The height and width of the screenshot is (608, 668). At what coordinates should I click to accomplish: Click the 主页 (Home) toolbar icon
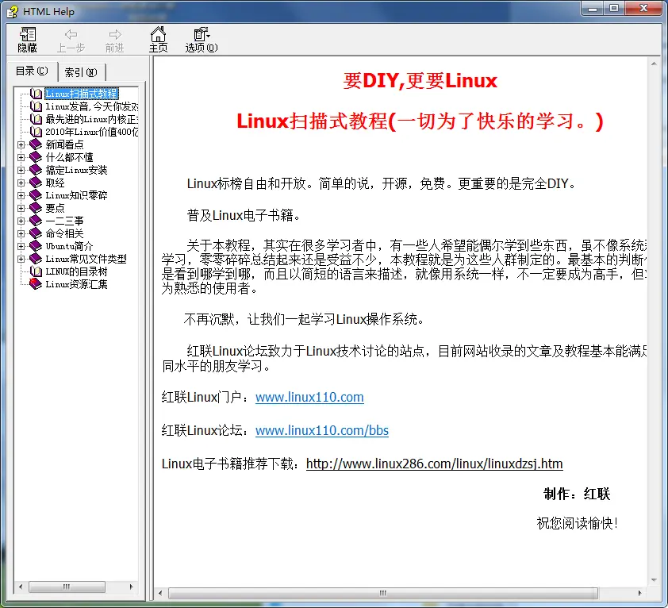[x=158, y=39]
